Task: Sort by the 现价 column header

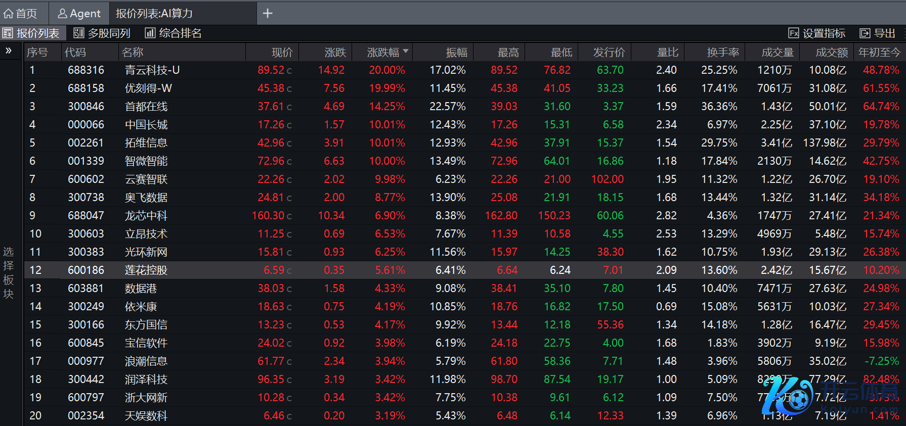Action: 282,53
